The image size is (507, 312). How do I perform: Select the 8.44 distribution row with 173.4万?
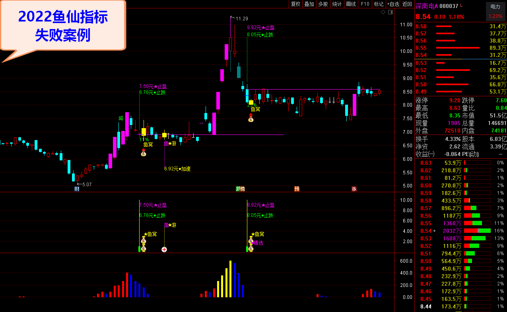[461, 306]
